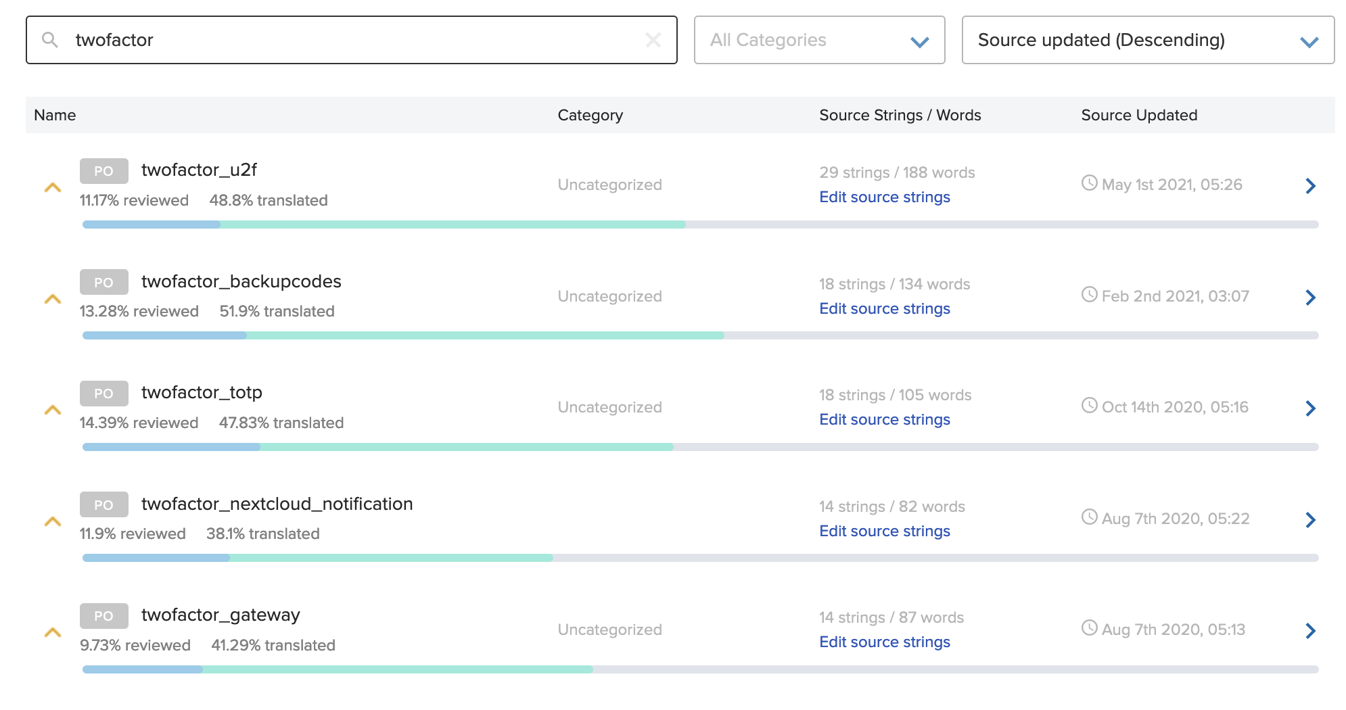The width and height of the screenshot is (1346, 710).
Task: Click the search magnifier icon
Action: coord(51,40)
